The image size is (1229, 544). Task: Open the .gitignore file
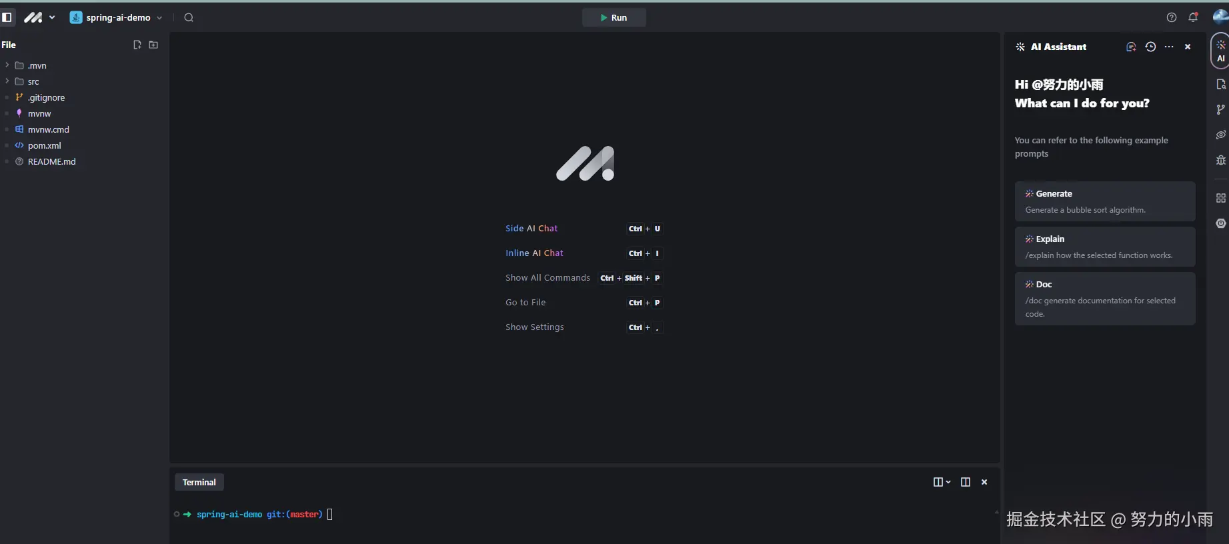[x=46, y=97]
